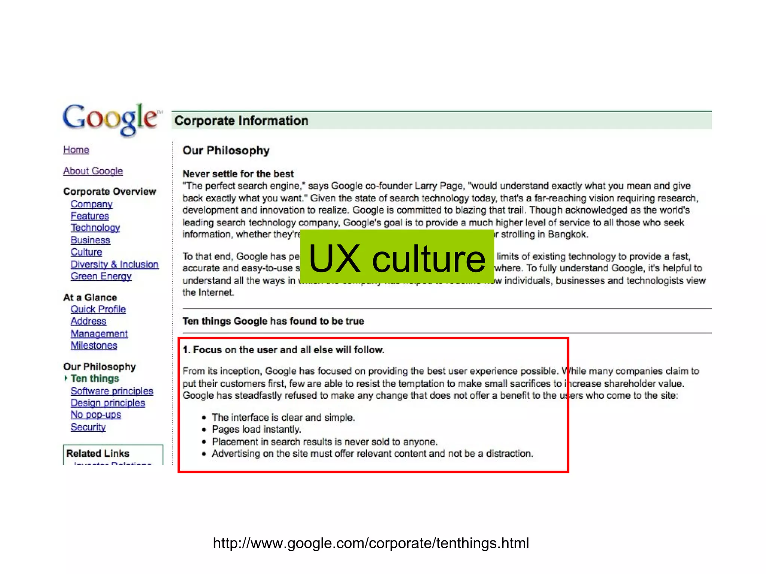The width and height of the screenshot is (766, 574).
Task: Click the tenthings.html URL caption
Action: click(x=371, y=543)
